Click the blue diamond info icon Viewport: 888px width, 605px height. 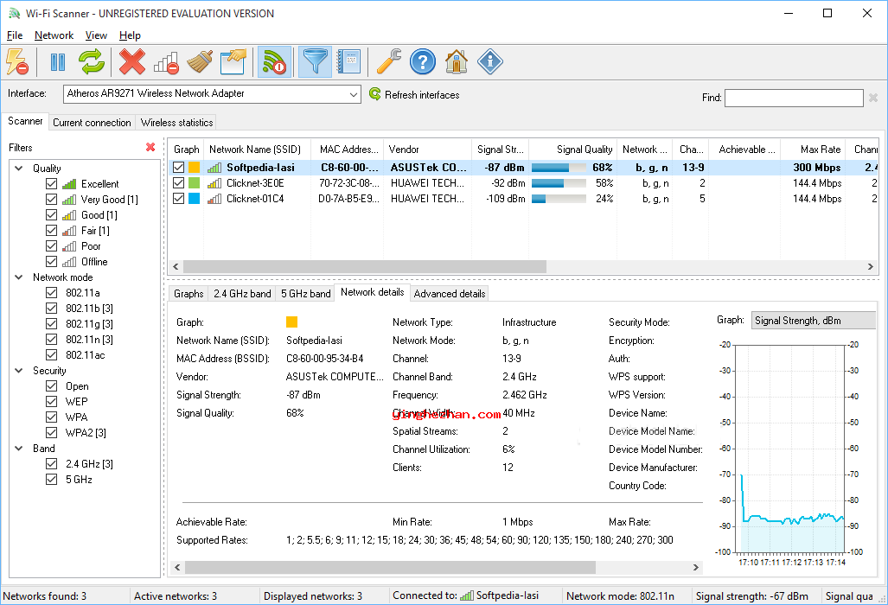490,61
